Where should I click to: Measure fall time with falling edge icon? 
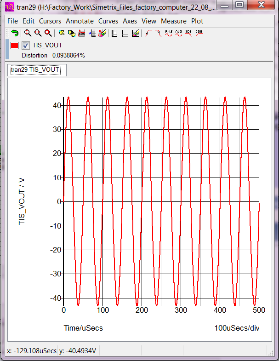[159, 33]
